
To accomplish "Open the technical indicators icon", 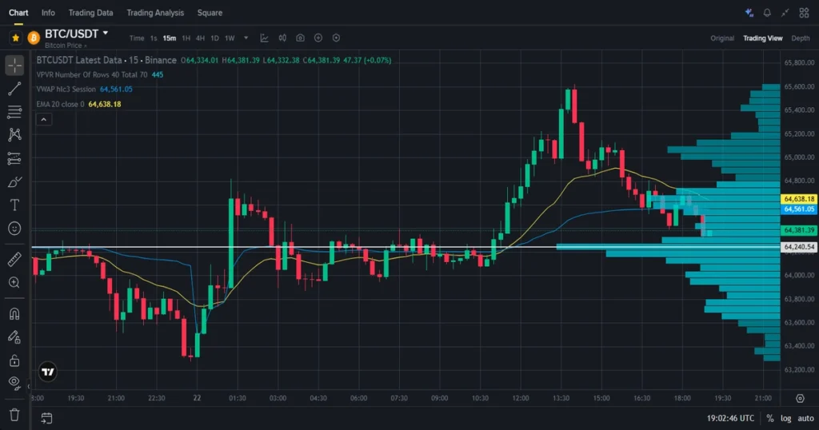I will (x=264, y=38).
